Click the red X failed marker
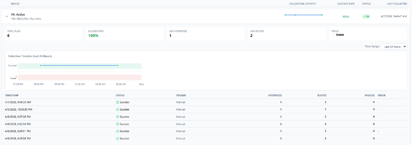 coord(16,76)
